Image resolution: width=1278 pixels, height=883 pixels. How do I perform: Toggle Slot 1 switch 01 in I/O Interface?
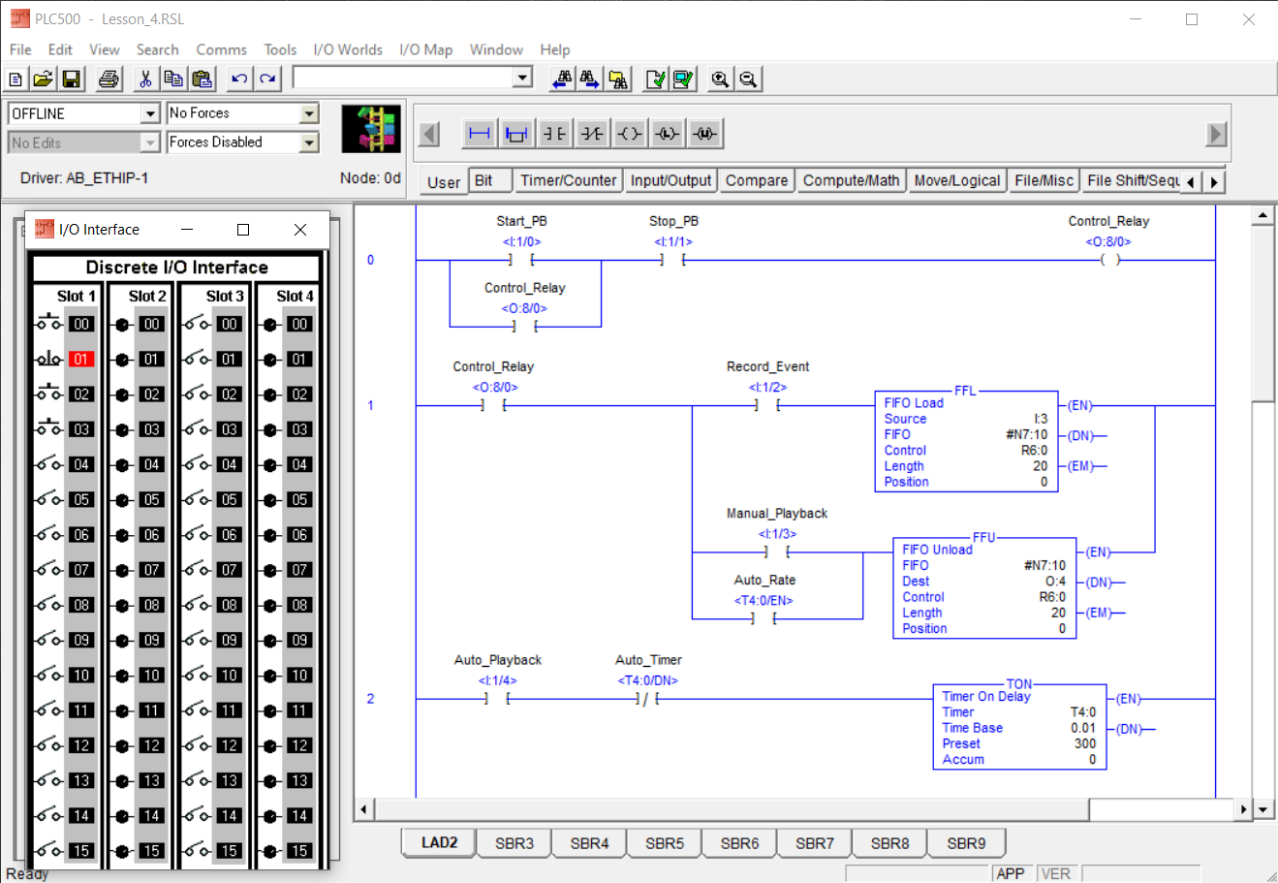(x=49, y=359)
